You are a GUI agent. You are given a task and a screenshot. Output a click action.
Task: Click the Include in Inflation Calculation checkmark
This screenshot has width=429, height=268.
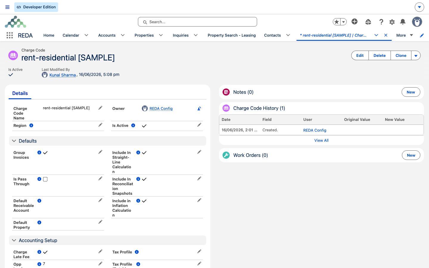pyautogui.click(x=144, y=201)
